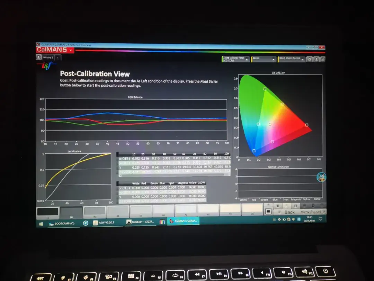This screenshot has width=374, height=281.
Task: Open REW V5.20.3 from the taskbar
Action: pos(104,223)
